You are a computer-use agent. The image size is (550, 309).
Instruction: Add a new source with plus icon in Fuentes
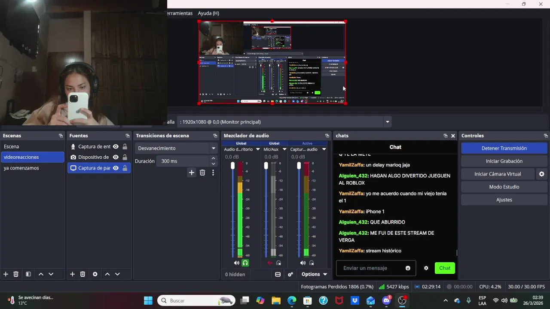point(72,274)
